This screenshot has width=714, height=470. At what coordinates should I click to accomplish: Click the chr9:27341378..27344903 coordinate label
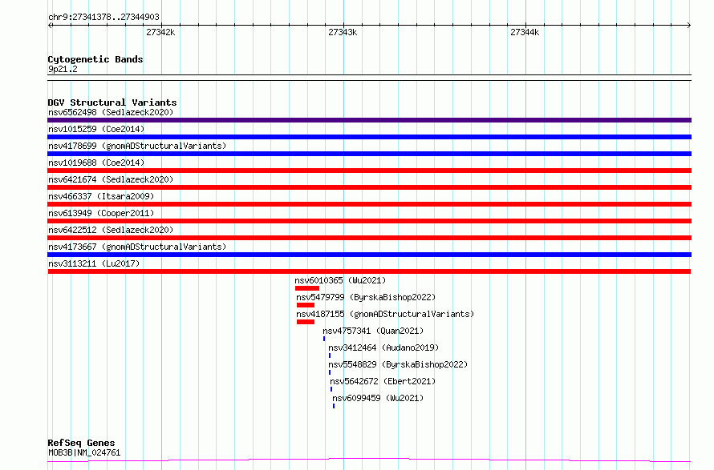point(103,17)
